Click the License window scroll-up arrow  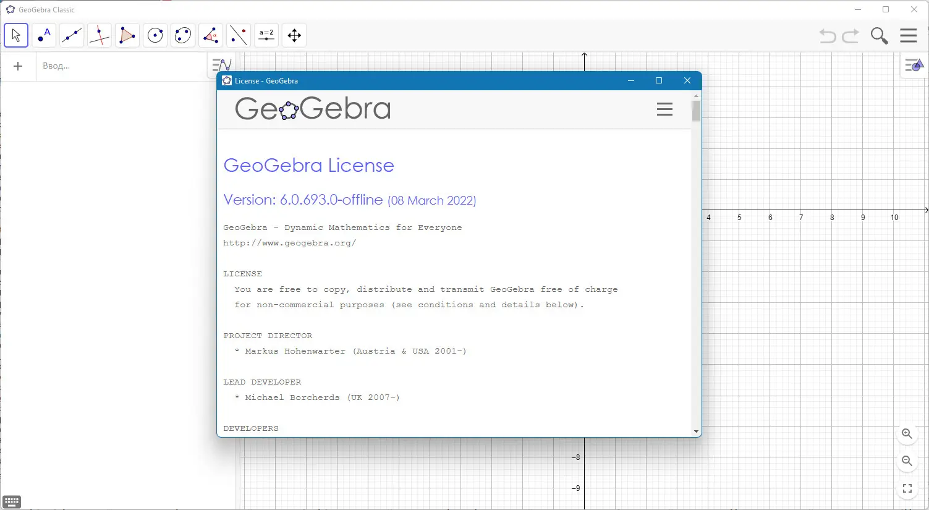[696, 96]
